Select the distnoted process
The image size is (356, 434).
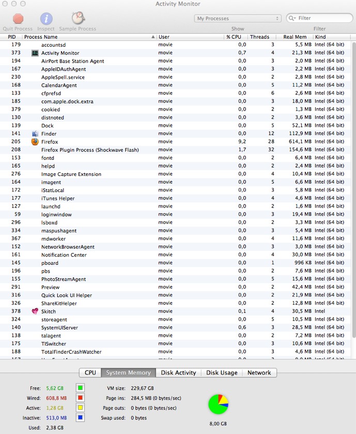pos(176,117)
